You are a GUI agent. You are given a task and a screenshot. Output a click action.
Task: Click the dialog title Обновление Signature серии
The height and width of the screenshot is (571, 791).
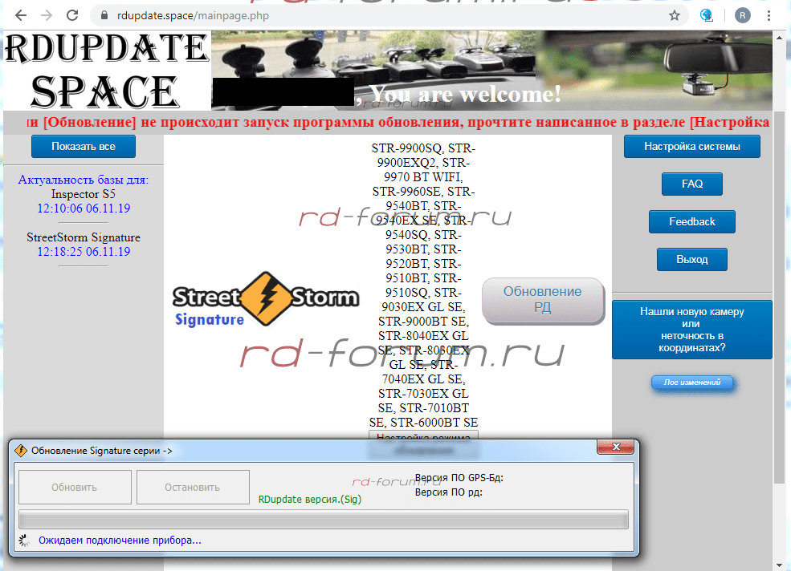(x=101, y=451)
